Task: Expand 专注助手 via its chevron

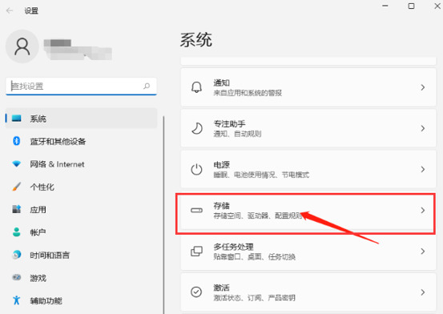Action: coord(423,128)
